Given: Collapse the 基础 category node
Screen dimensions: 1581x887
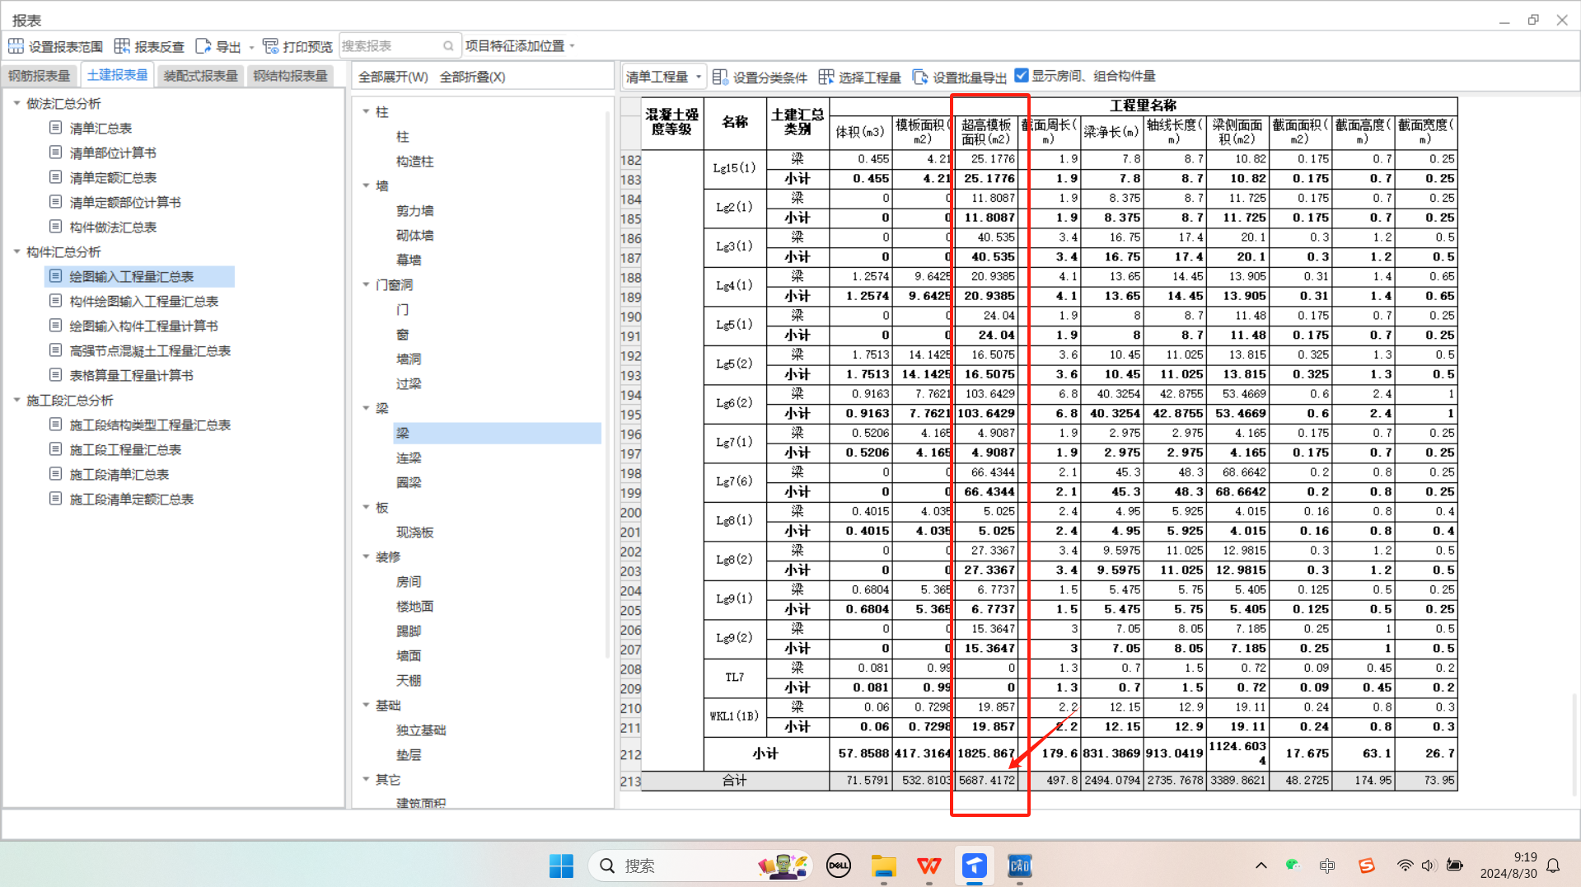Looking at the screenshot, I should (x=366, y=705).
